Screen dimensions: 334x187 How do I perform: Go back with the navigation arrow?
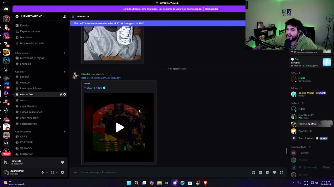(x=4, y=3)
